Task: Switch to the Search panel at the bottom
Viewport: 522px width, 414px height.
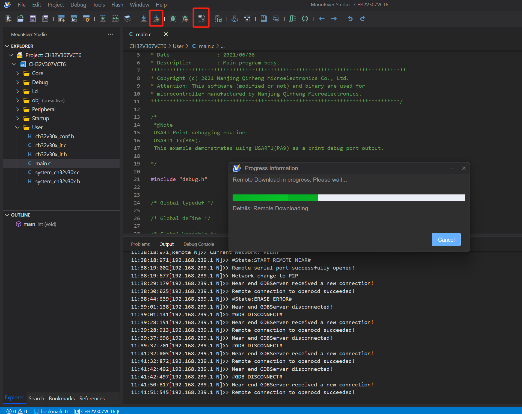Action: pos(36,398)
